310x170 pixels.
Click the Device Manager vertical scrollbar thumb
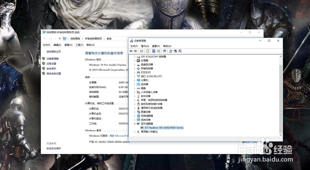click(x=281, y=99)
